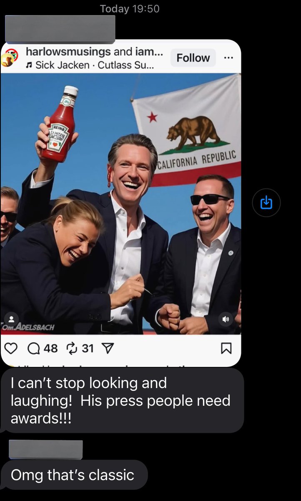The image size is (301, 501).
Task: Repost using the arrows icon
Action: pos(72,348)
